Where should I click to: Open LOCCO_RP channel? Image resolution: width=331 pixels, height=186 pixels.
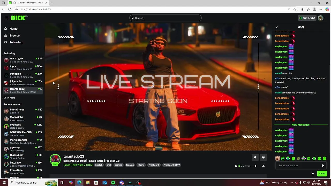point(23,60)
